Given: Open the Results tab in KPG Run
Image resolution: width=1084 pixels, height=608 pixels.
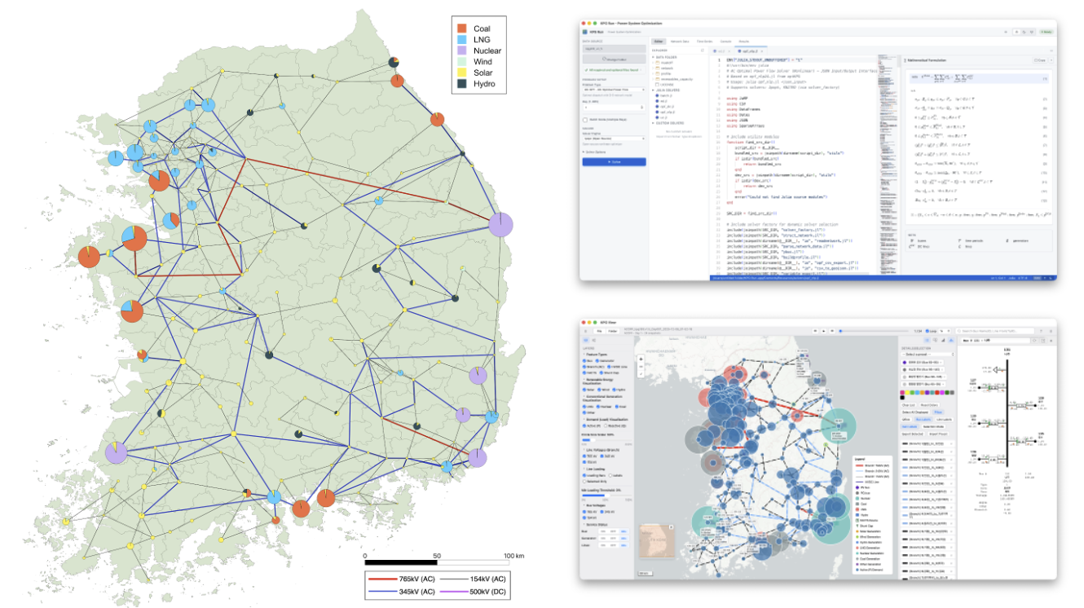Looking at the screenshot, I should click(743, 40).
